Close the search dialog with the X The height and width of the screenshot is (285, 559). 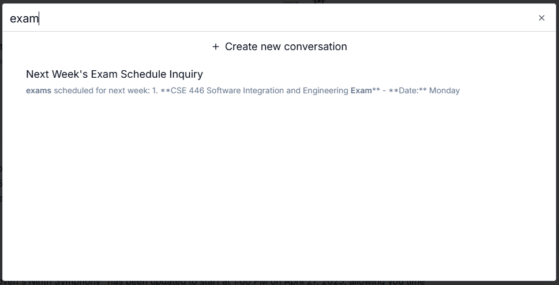(x=541, y=18)
